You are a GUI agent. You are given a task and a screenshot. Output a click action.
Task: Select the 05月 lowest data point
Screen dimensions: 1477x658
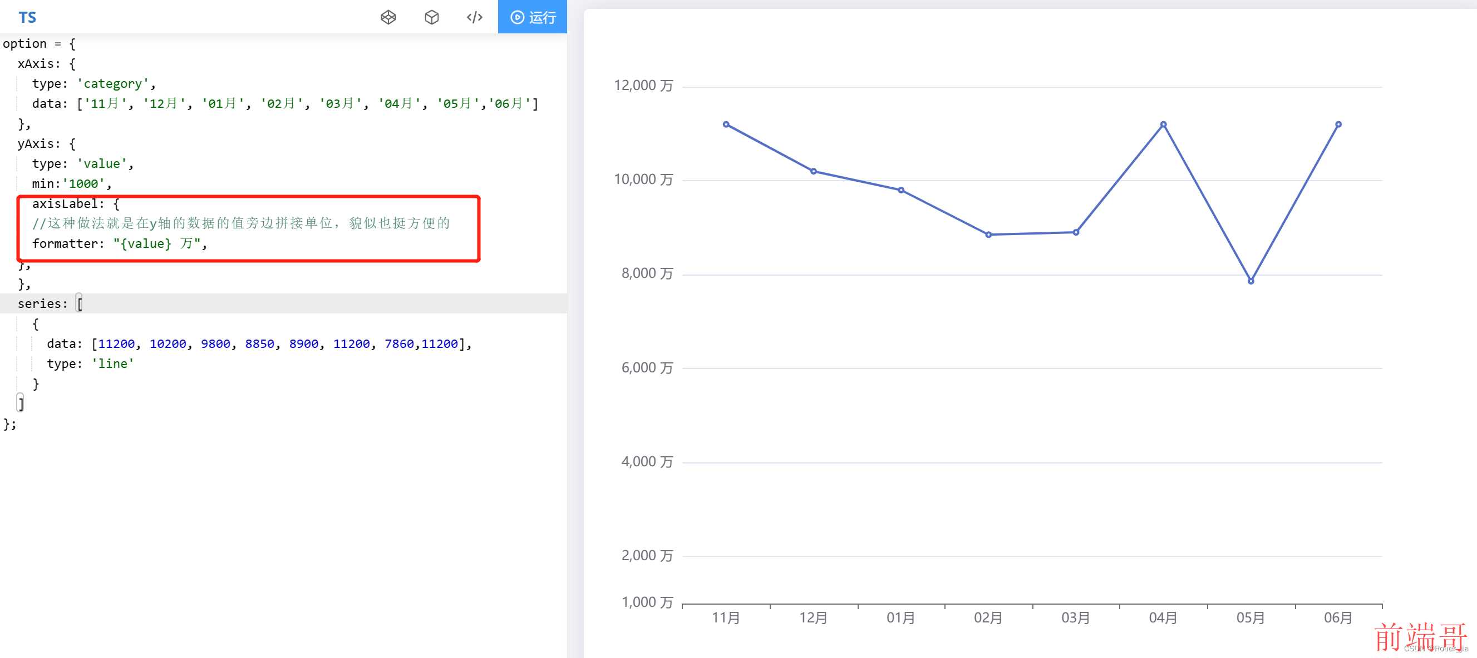click(x=1250, y=281)
